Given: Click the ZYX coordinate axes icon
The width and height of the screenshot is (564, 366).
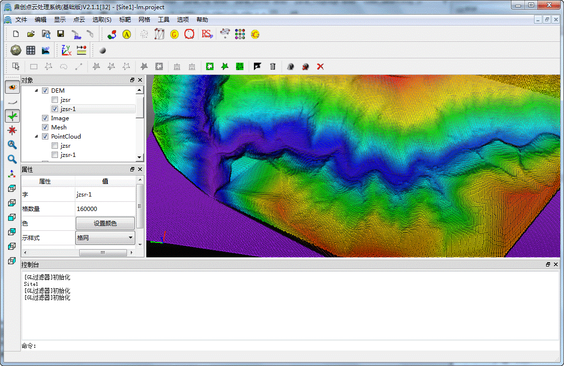Looking at the screenshot, I should coord(66,50).
